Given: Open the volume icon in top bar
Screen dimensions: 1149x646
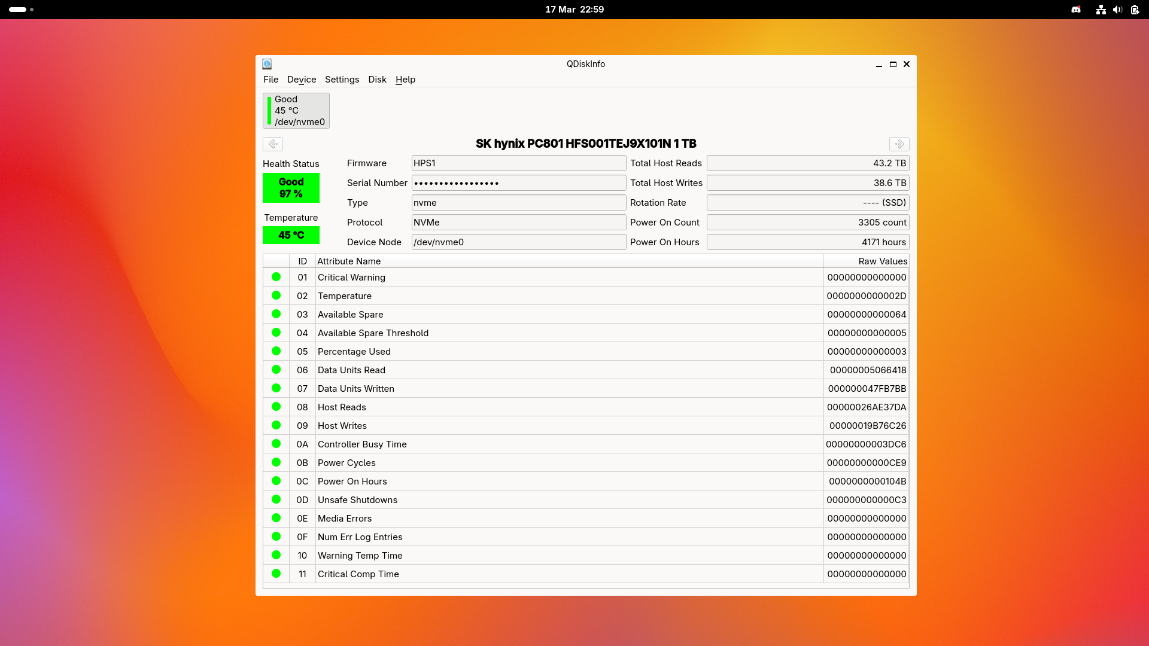Looking at the screenshot, I should coord(1117,10).
